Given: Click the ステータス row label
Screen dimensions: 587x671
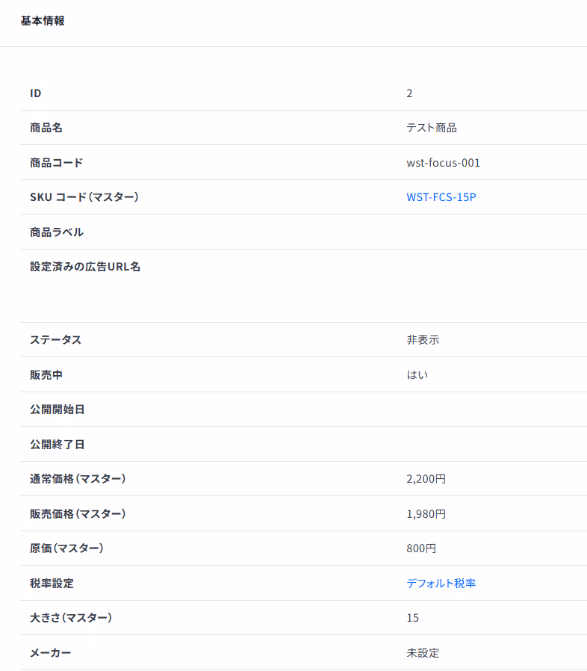Looking at the screenshot, I should (55, 340).
